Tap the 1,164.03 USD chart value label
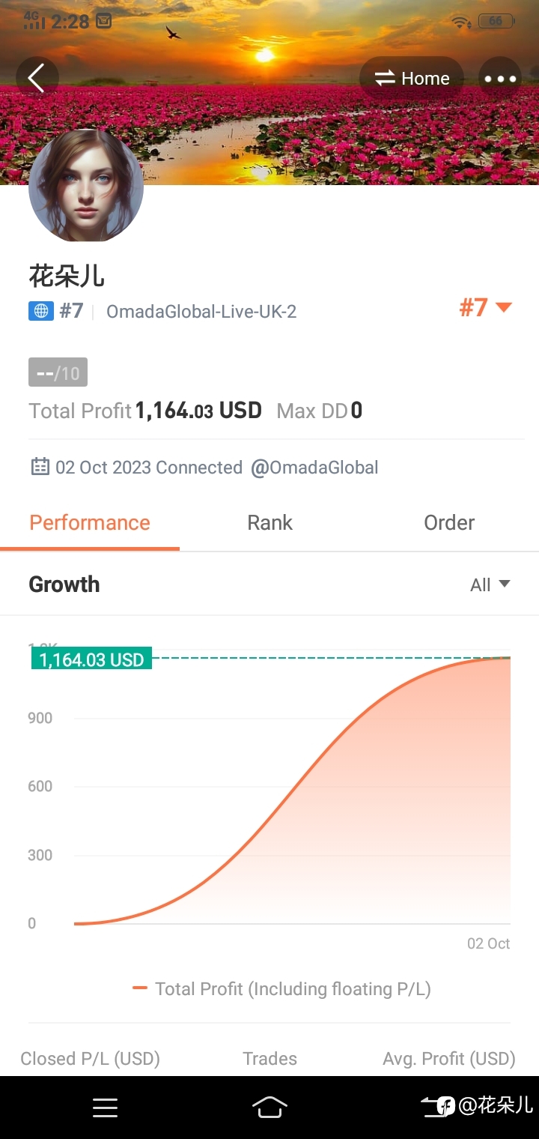 (91, 659)
